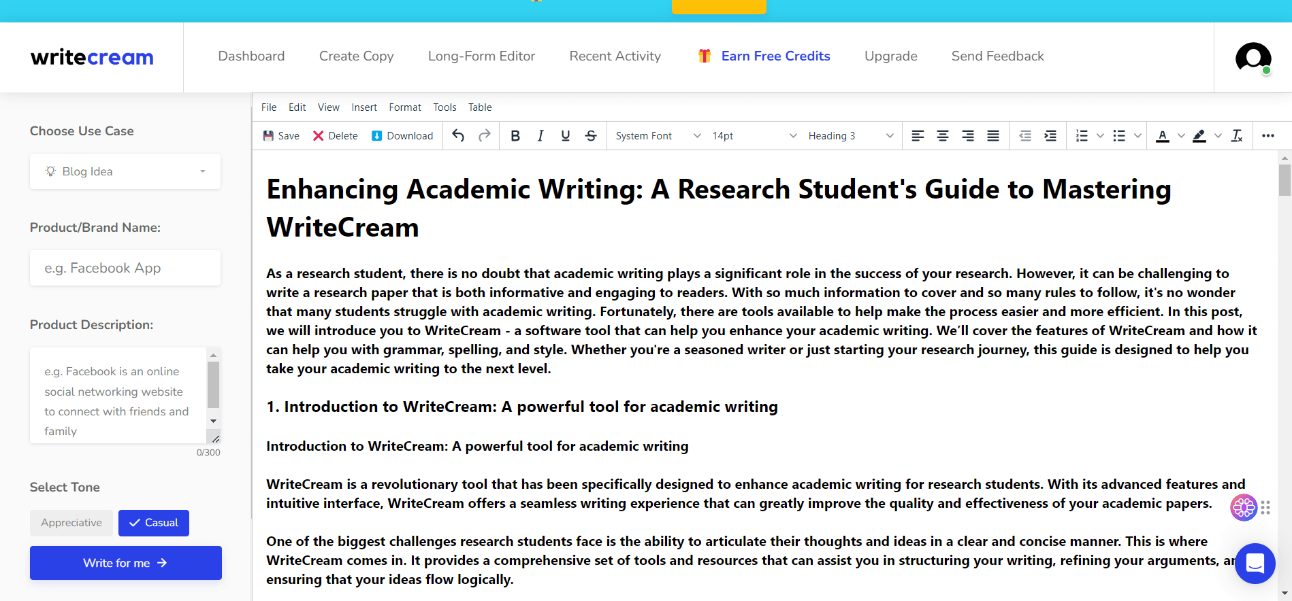Open the Insert menu
Viewport: 1292px width, 601px height.
[364, 107]
